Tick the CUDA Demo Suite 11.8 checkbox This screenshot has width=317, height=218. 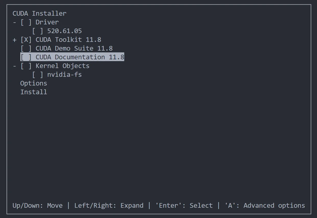pos(26,49)
